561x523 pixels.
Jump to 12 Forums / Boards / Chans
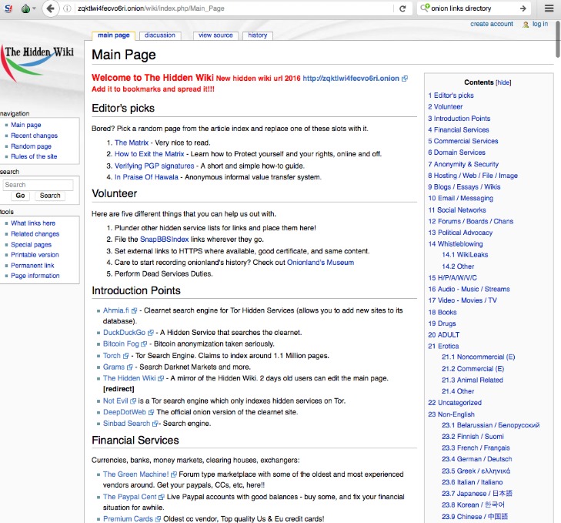(x=470, y=221)
